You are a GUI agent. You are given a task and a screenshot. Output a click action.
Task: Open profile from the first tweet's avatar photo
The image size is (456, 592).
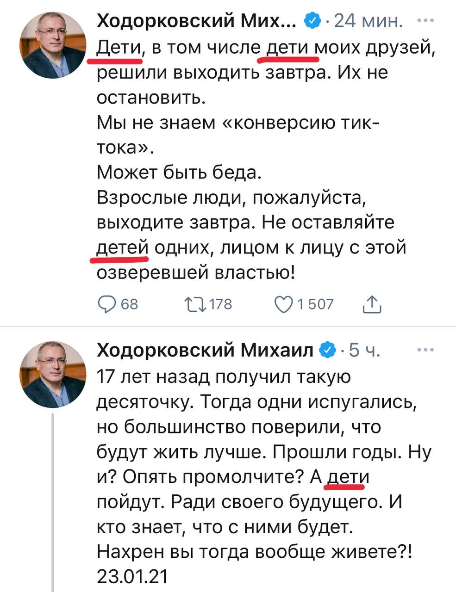click(53, 45)
